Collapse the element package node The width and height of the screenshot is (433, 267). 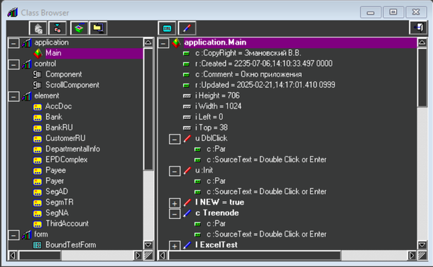(13, 96)
